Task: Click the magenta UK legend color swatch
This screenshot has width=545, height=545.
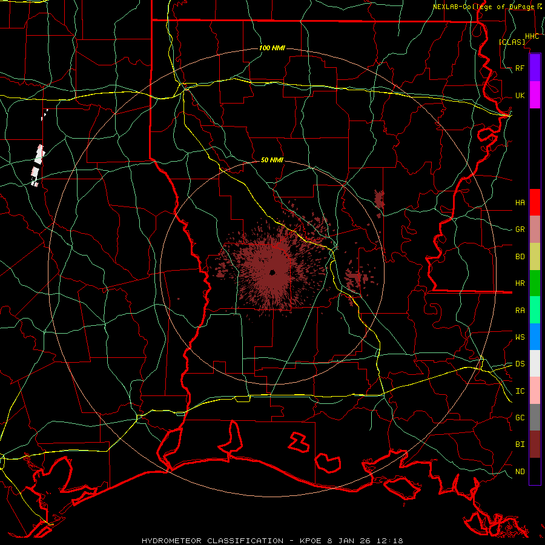Action: pos(535,95)
